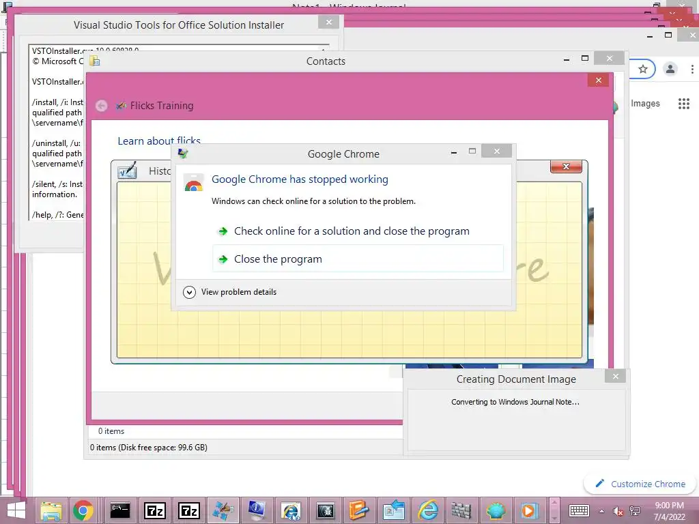Screen dimensions: 699x524
Task: Open the Chrome three-dot menu
Action: click(x=692, y=69)
